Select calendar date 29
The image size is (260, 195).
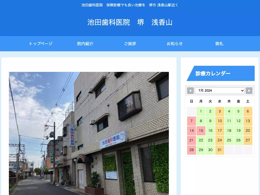201,150
